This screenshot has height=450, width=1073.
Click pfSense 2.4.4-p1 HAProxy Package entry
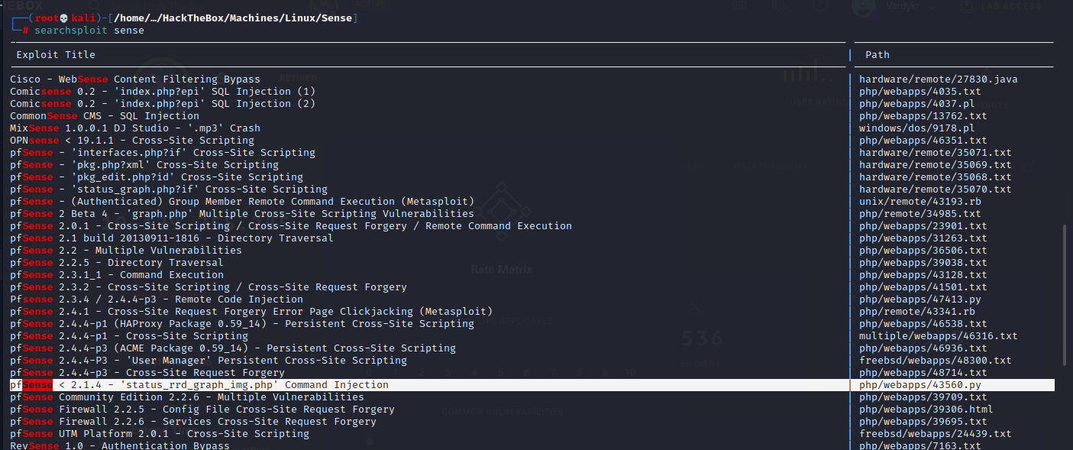click(x=242, y=324)
